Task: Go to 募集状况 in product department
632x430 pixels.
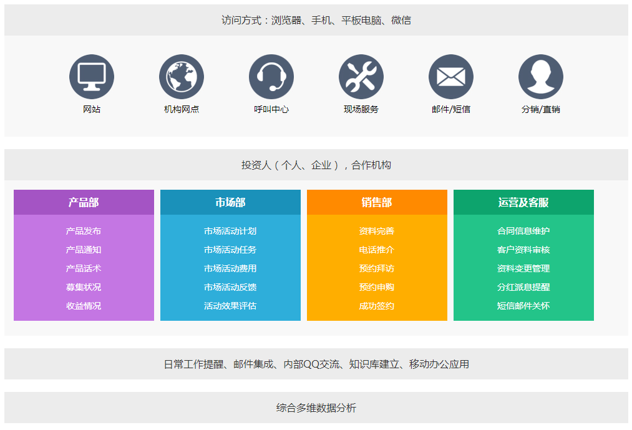Action: pyautogui.click(x=84, y=287)
